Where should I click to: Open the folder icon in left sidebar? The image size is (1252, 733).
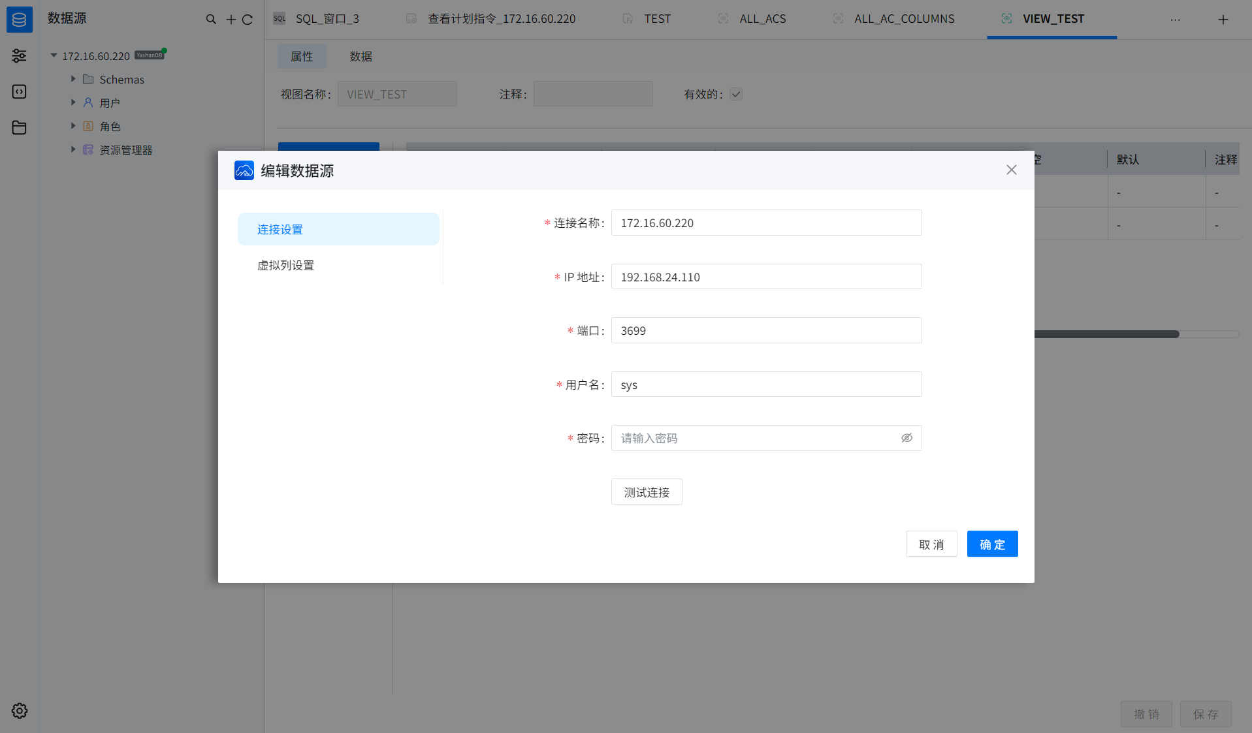(19, 127)
